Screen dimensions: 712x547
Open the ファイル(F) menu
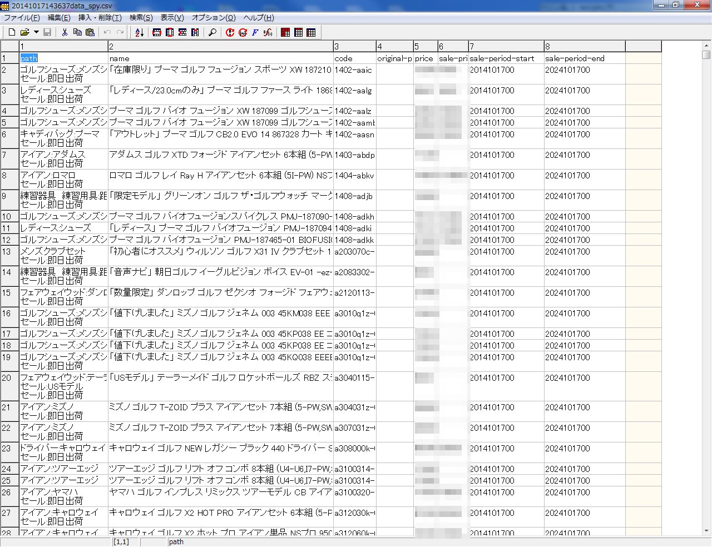pyautogui.click(x=22, y=18)
